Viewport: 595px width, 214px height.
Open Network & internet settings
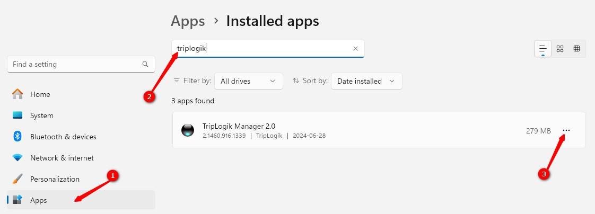[81, 157]
